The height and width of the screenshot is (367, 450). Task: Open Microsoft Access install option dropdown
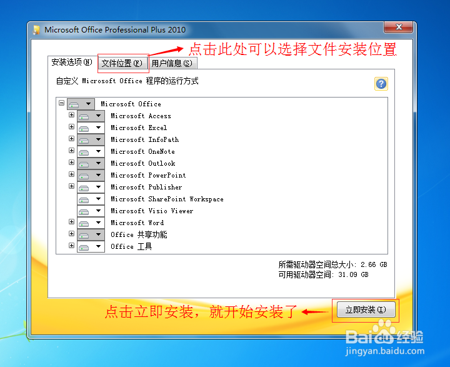point(91,116)
